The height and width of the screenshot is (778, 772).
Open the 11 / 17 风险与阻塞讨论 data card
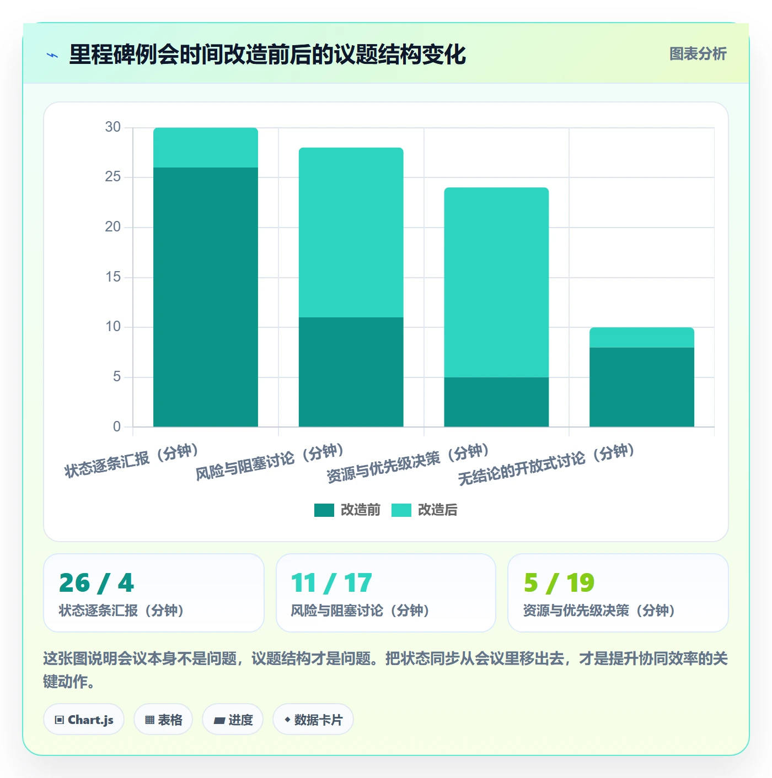coord(386,593)
